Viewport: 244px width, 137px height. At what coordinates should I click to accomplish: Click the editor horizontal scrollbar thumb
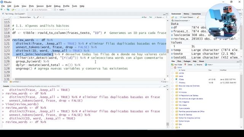click(63, 79)
